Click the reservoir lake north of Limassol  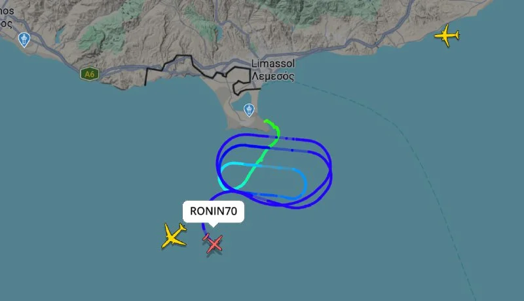pos(219,33)
